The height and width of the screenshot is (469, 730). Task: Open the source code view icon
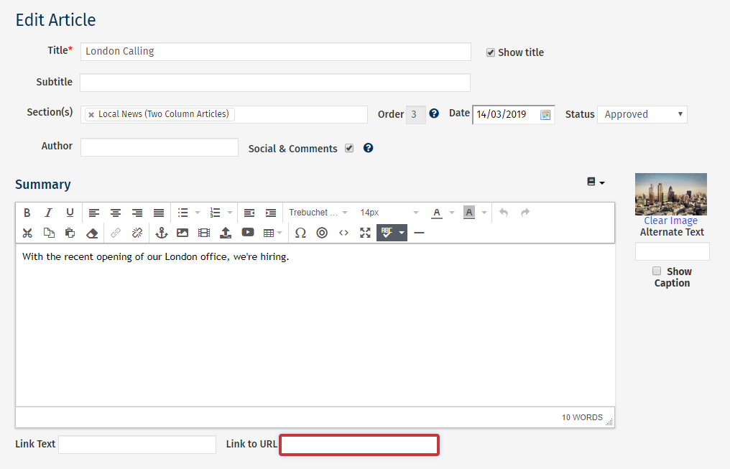pos(343,233)
